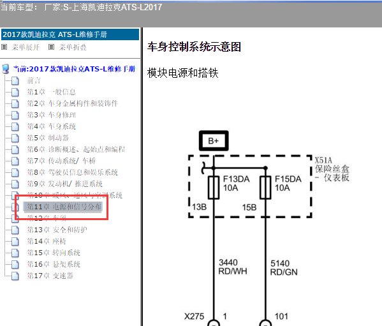This screenshot has height=326, width=382.
Task: Click wire label 3440 RD/WH
Action: click(233, 267)
